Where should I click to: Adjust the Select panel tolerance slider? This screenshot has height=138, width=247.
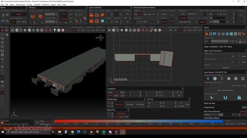coord(220,41)
